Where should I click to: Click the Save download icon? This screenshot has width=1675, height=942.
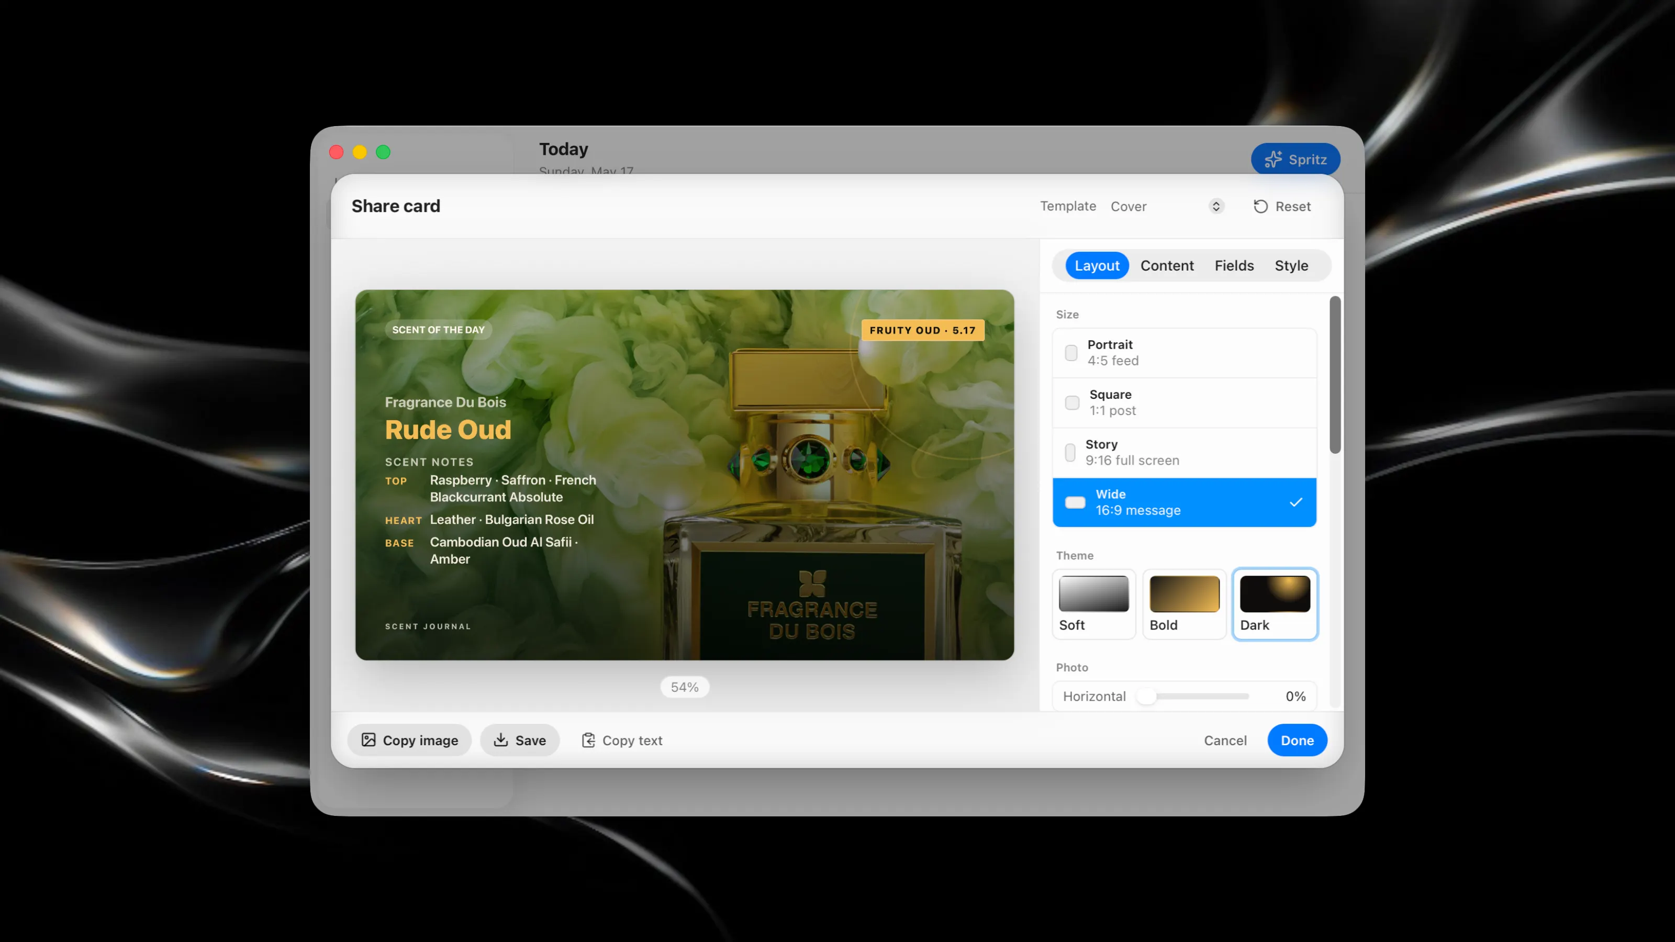pyautogui.click(x=501, y=740)
